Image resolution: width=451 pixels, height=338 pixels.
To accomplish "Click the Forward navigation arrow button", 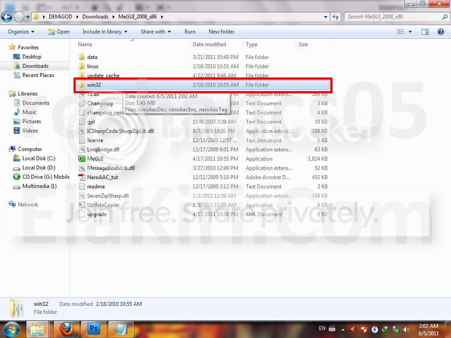I will 19,17.
